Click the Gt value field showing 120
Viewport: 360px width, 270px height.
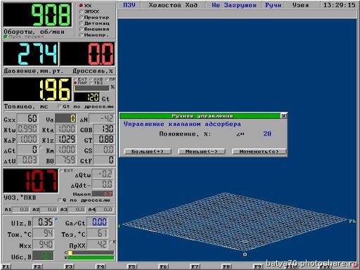coord(86,97)
